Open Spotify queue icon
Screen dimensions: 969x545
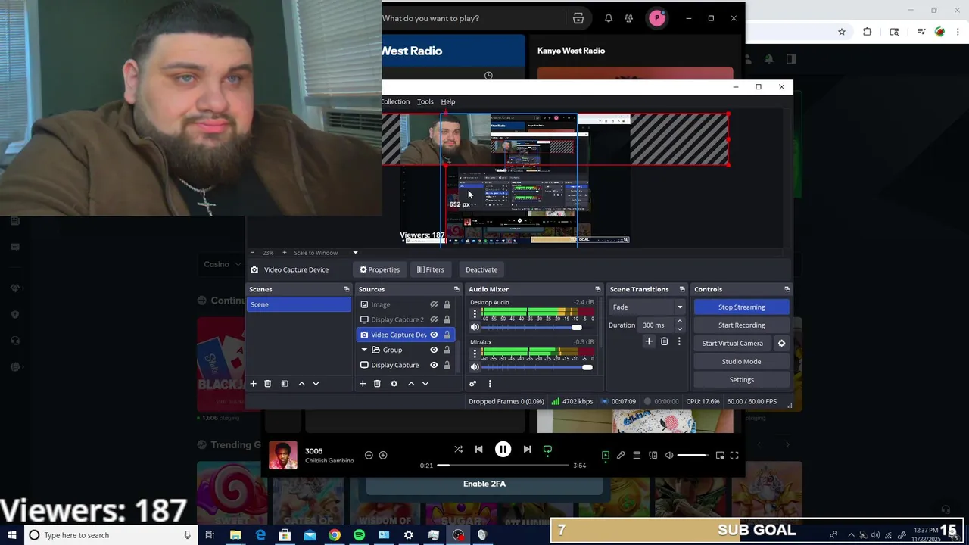click(637, 456)
